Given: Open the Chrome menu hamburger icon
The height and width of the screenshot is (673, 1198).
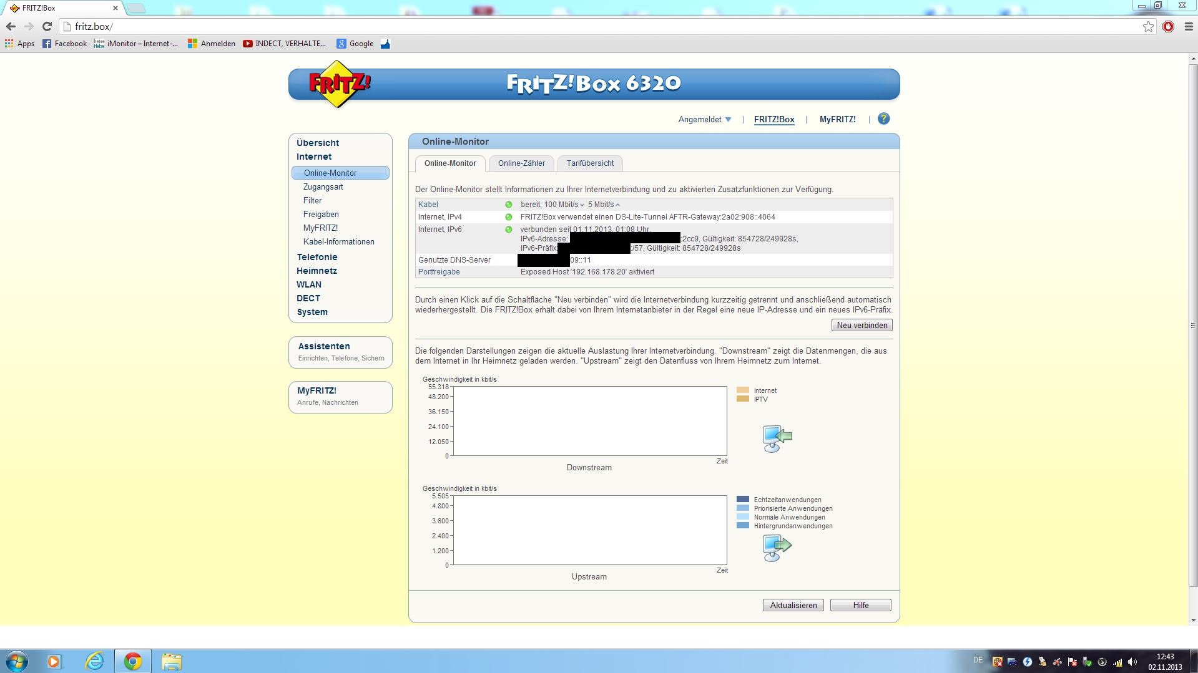Looking at the screenshot, I should (x=1188, y=26).
